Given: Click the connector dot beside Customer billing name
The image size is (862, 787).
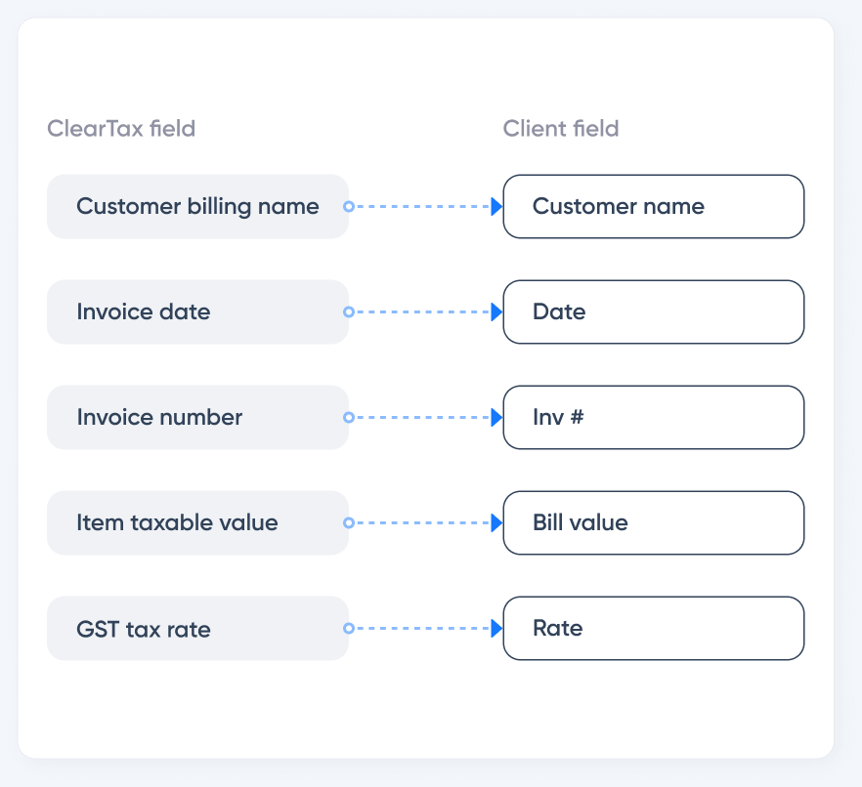Looking at the screenshot, I should point(349,206).
